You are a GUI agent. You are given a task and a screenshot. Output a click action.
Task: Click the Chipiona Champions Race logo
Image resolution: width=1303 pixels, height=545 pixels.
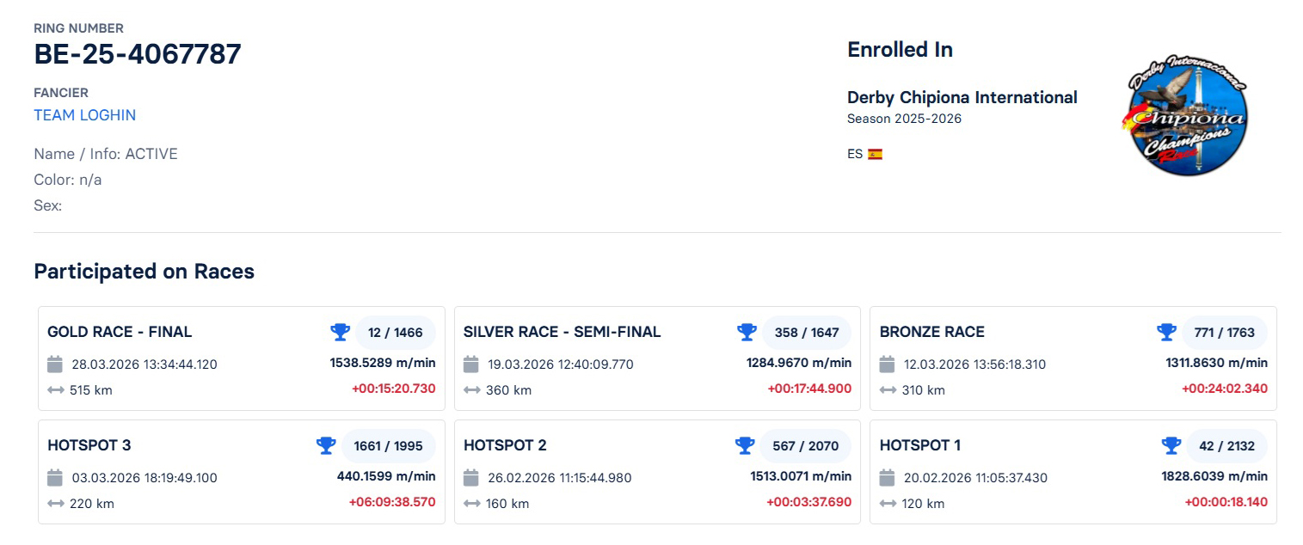(x=1184, y=114)
